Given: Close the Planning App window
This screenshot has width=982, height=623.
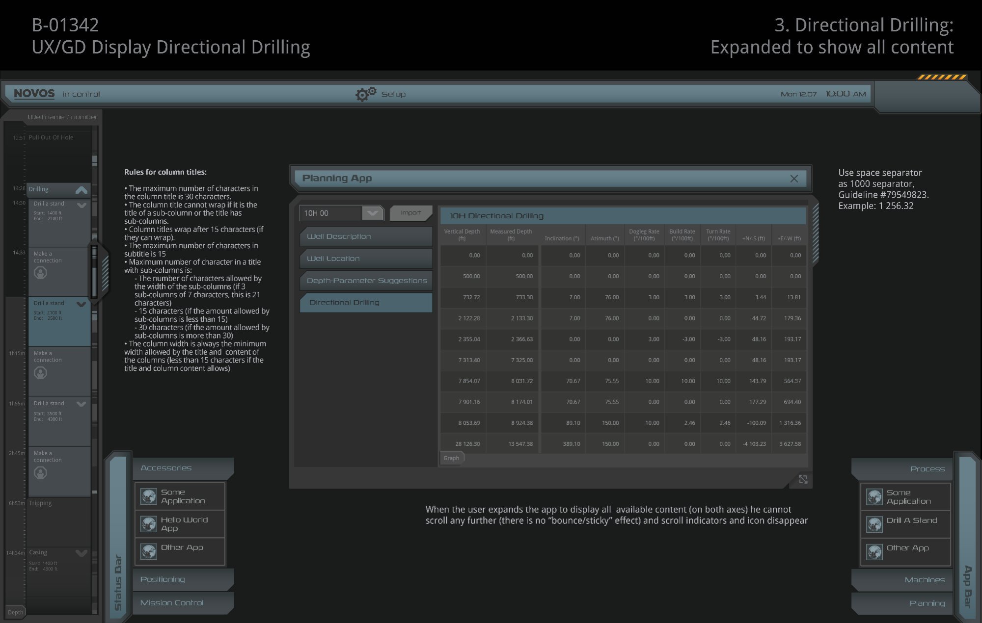Looking at the screenshot, I should pos(794,179).
